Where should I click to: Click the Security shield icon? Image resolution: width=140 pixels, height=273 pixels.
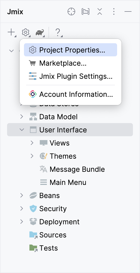(33, 208)
